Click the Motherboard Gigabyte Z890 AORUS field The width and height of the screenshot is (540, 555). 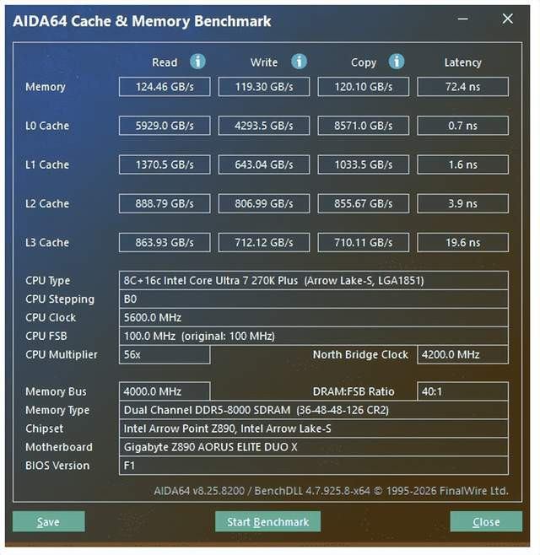coord(313,447)
